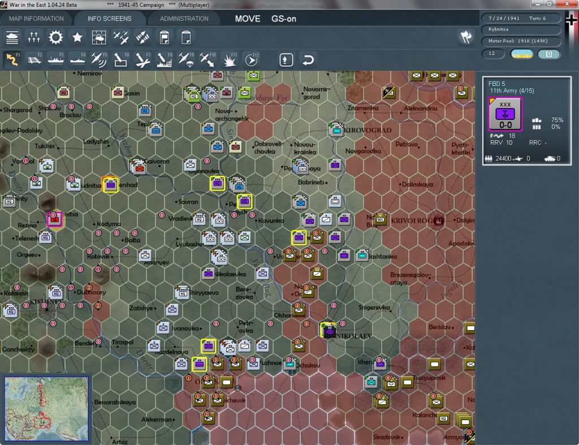579x445 pixels.
Task: Click the RRV 10 value
Action: click(x=501, y=142)
